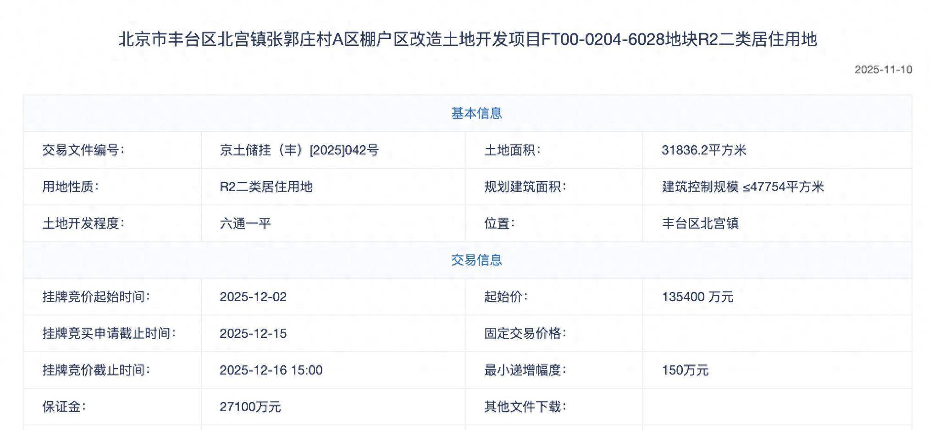Click the value 150万元

coord(685,370)
